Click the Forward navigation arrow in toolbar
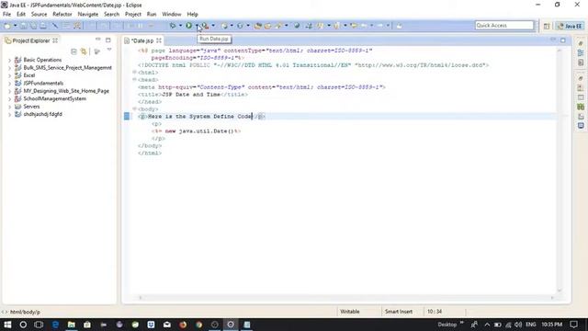588x331 pixels. [x=379, y=26]
